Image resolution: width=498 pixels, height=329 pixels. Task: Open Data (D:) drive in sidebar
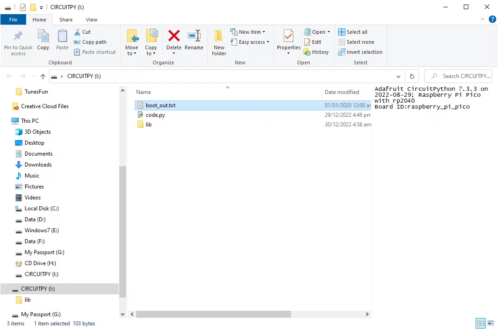[x=31, y=219]
